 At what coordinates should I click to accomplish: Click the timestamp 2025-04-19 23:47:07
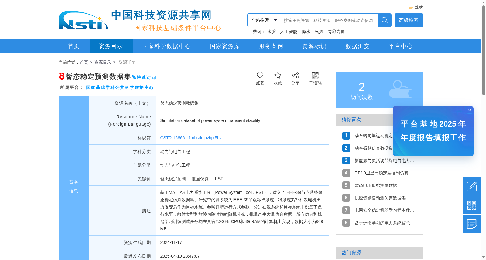click(180, 256)
